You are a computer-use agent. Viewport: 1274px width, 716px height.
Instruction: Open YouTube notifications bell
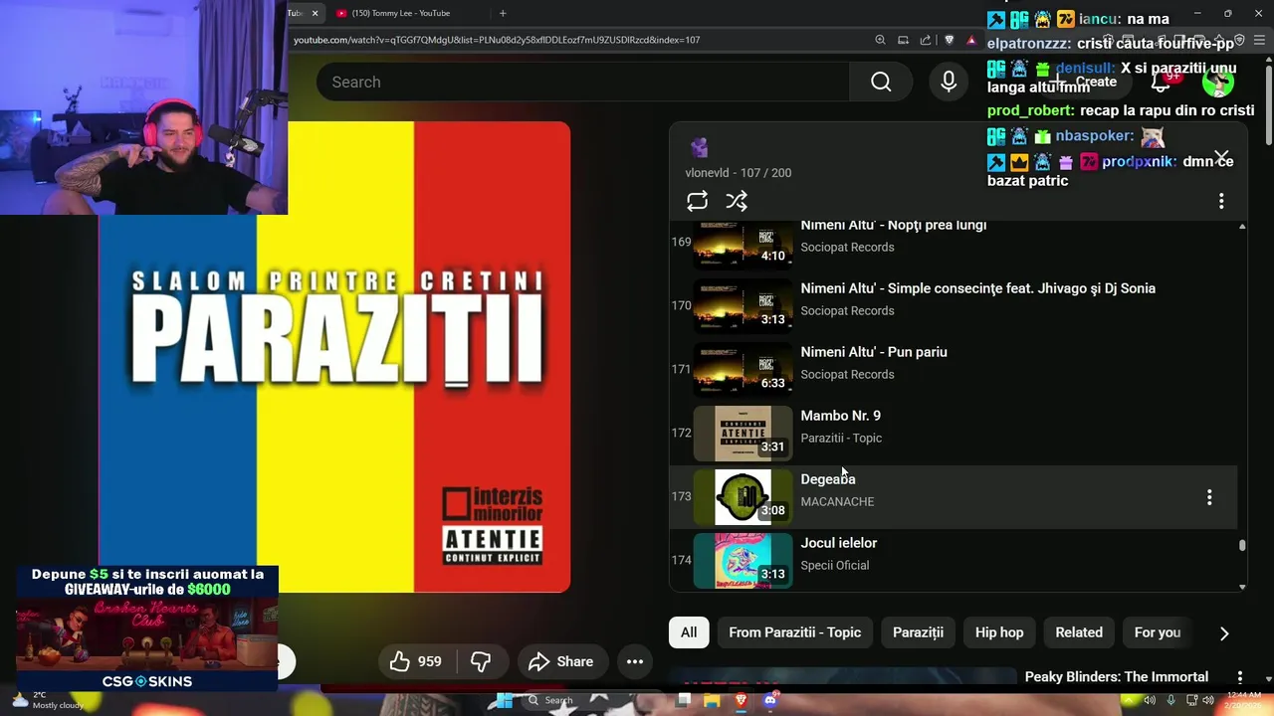[1162, 82]
